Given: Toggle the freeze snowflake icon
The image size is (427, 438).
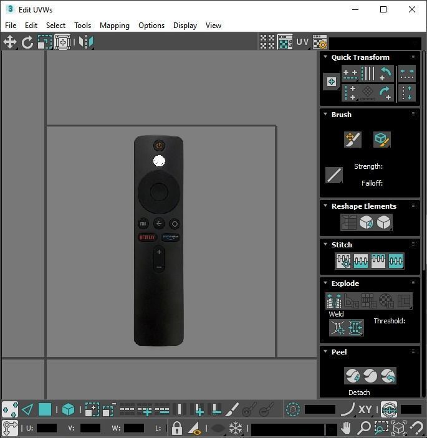Looking at the screenshot, I should (x=236, y=428).
